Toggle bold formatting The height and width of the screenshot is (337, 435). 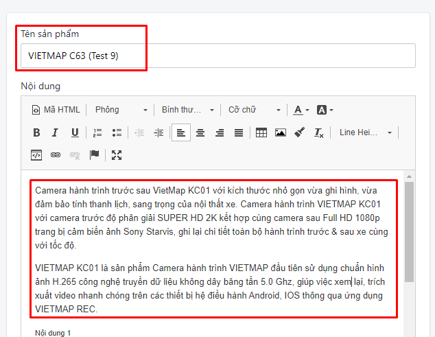tap(36, 132)
